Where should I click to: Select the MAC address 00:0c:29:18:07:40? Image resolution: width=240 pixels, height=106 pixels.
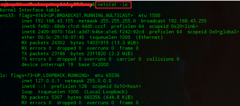(x=61, y=37)
